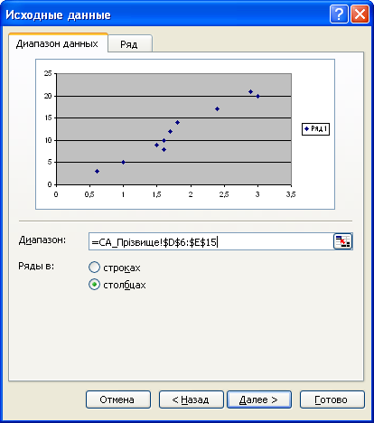Click the y-axis value 25
Image resolution: width=374 pixels, height=423 pixels.
click(48, 73)
